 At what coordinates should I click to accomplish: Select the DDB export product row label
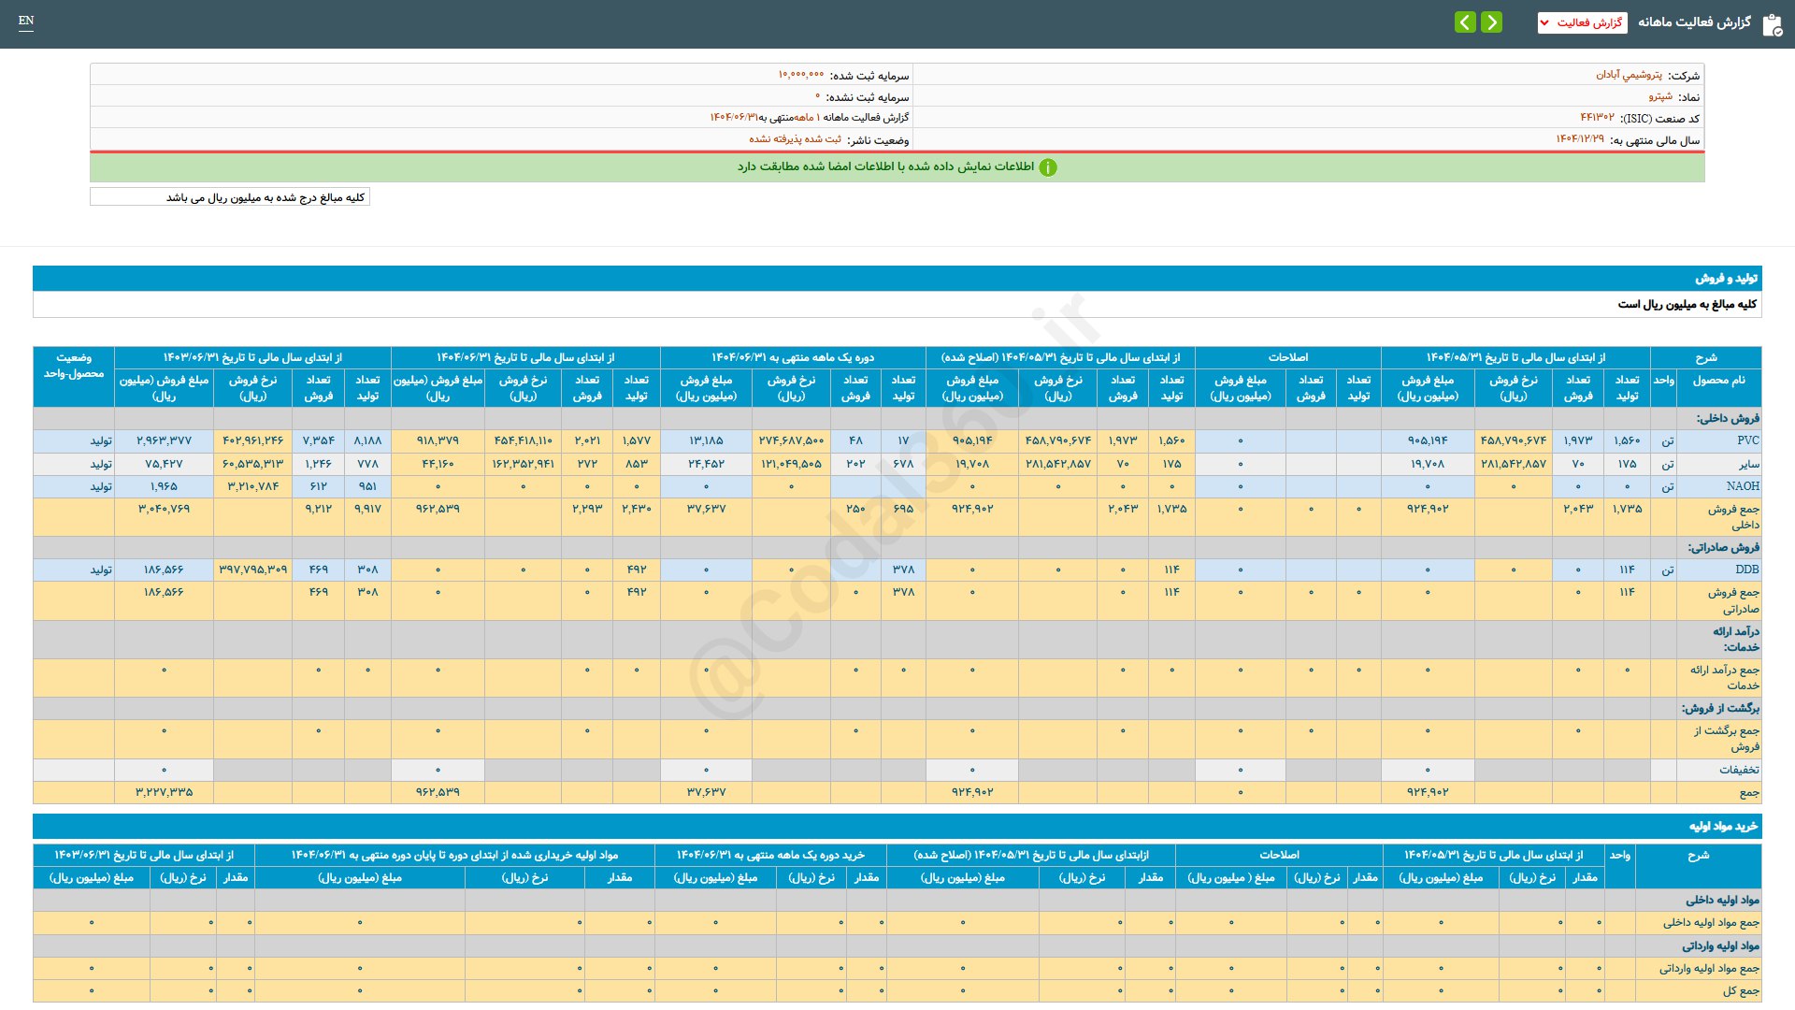coord(1746,570)
